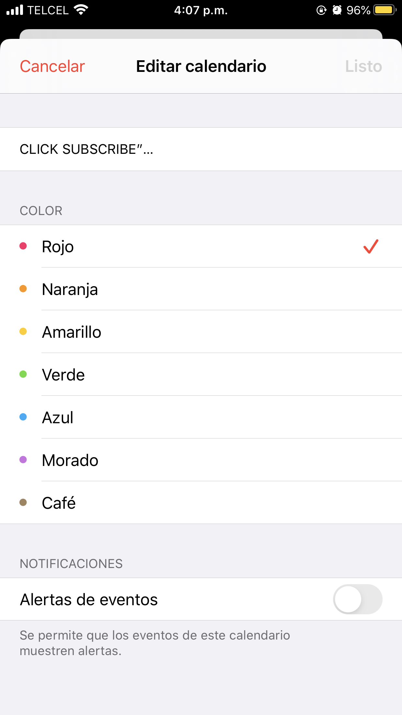
Task: Select Morado as the color
Action: [x=201, y=460]
